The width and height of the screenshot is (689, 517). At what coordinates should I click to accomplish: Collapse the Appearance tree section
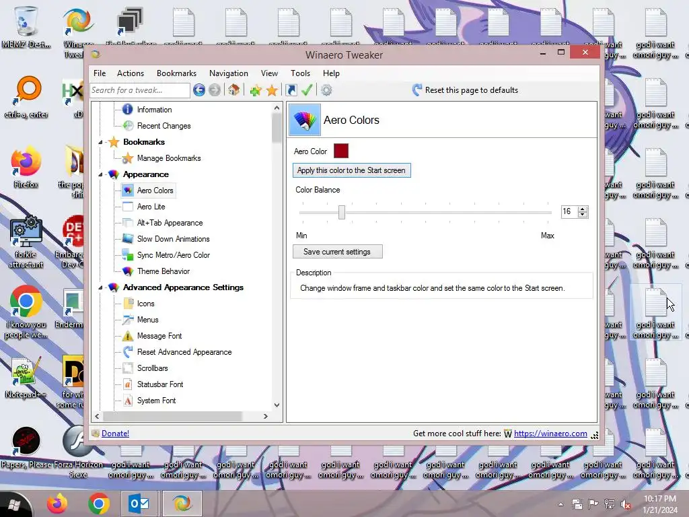tap(100, 174)
